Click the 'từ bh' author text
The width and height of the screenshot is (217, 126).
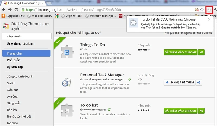(x=83, y=49)
